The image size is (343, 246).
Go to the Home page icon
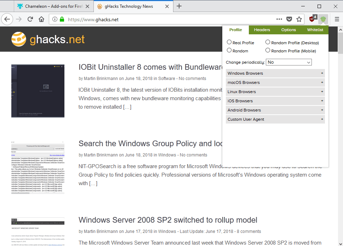[41, 19]
